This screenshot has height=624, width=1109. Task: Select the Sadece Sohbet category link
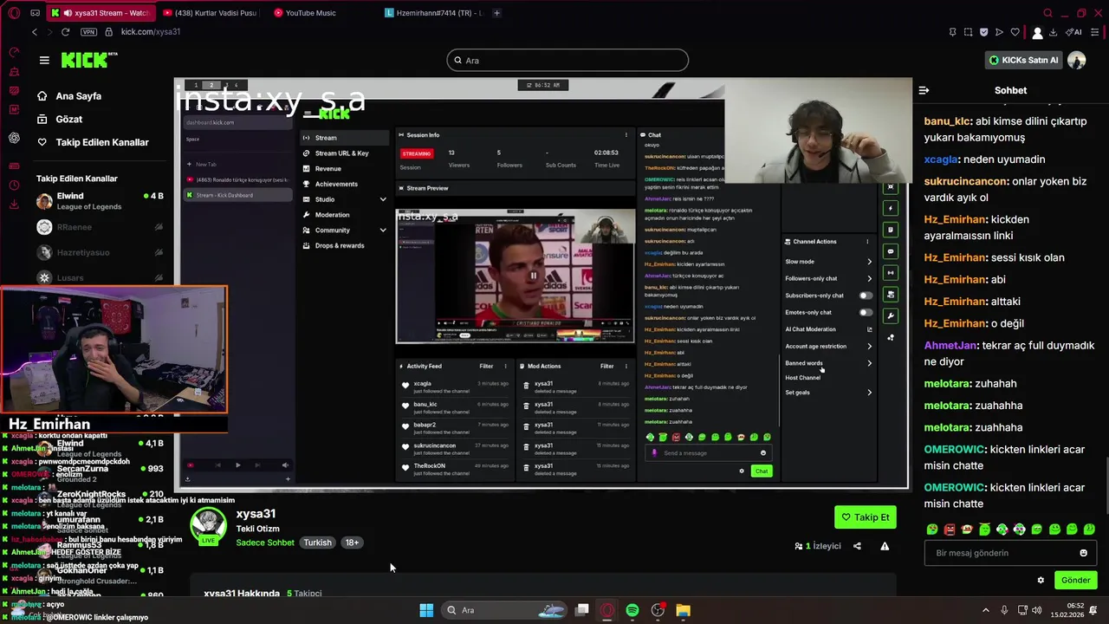[265, 543]
